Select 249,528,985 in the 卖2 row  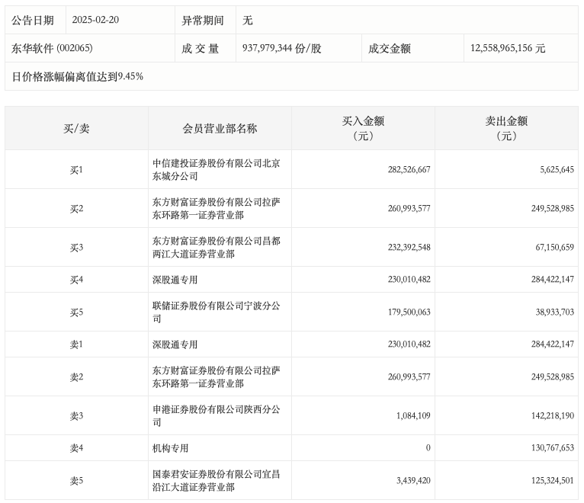tap(552, 376)
